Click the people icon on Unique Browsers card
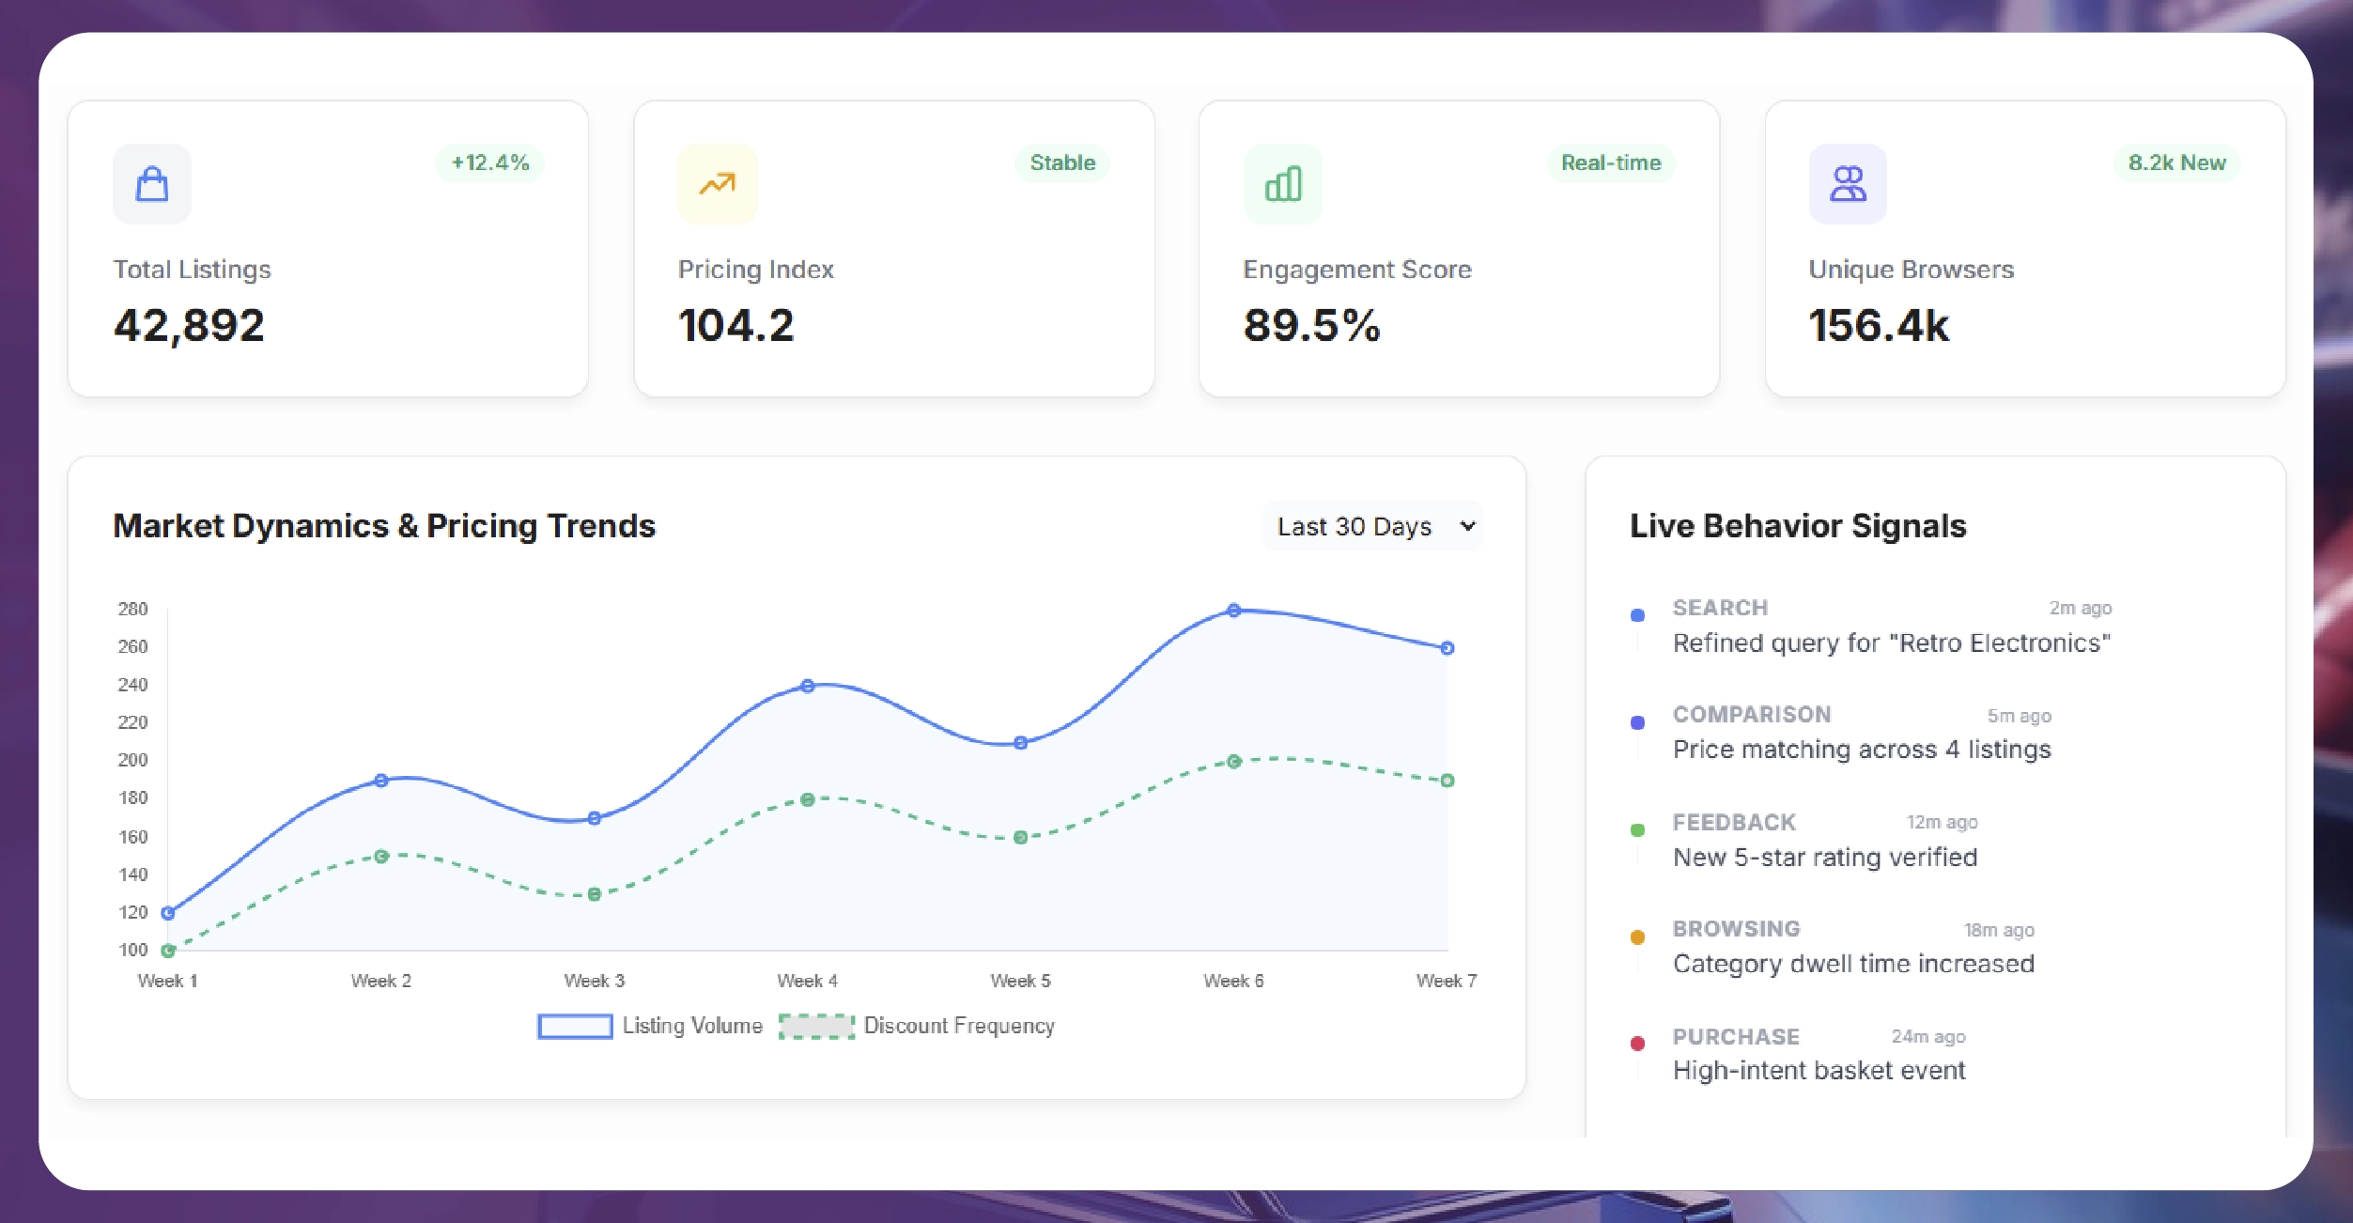 tap(1847, 184)
